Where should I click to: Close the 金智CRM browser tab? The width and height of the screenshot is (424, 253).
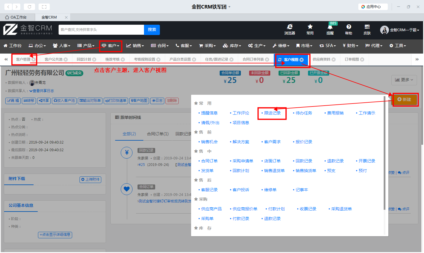[x=66, y=17]
